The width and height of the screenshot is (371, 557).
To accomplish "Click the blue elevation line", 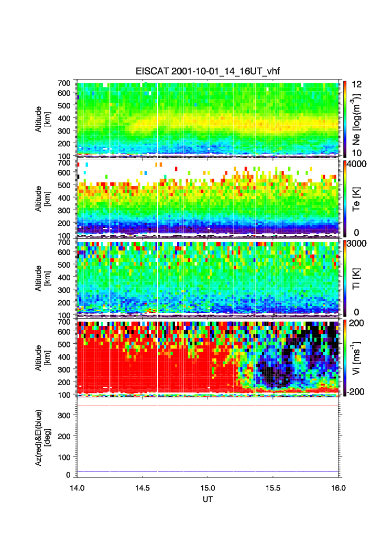I will pyautogui.click(x=209, y=472).
